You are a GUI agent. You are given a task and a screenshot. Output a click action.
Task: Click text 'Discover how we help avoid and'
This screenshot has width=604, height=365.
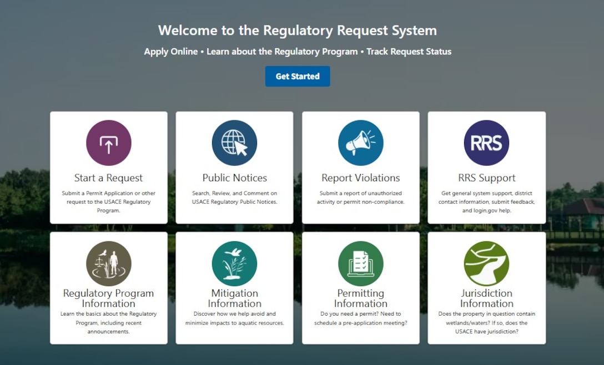click(235, 314)
